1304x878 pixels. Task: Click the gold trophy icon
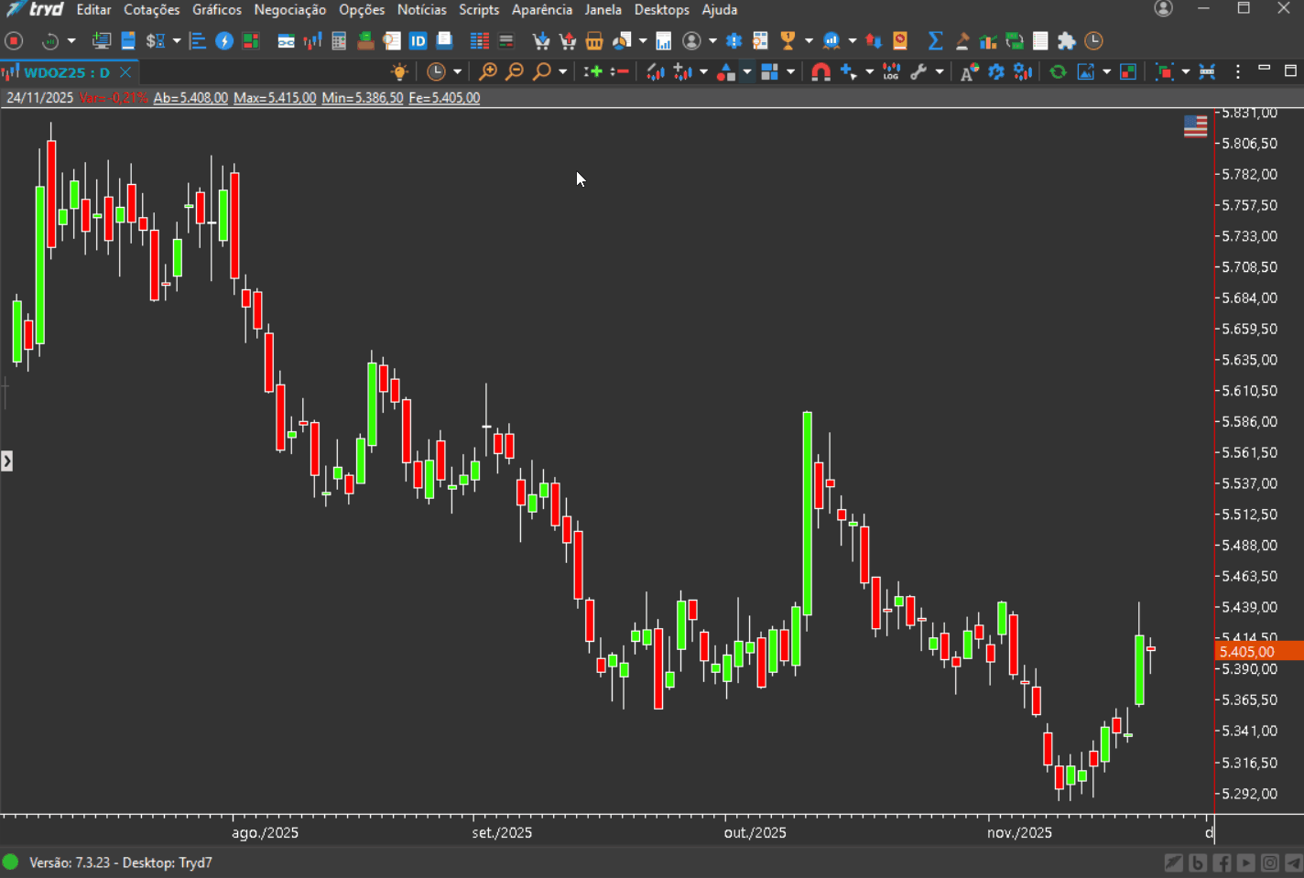click(x=788, y=41)
